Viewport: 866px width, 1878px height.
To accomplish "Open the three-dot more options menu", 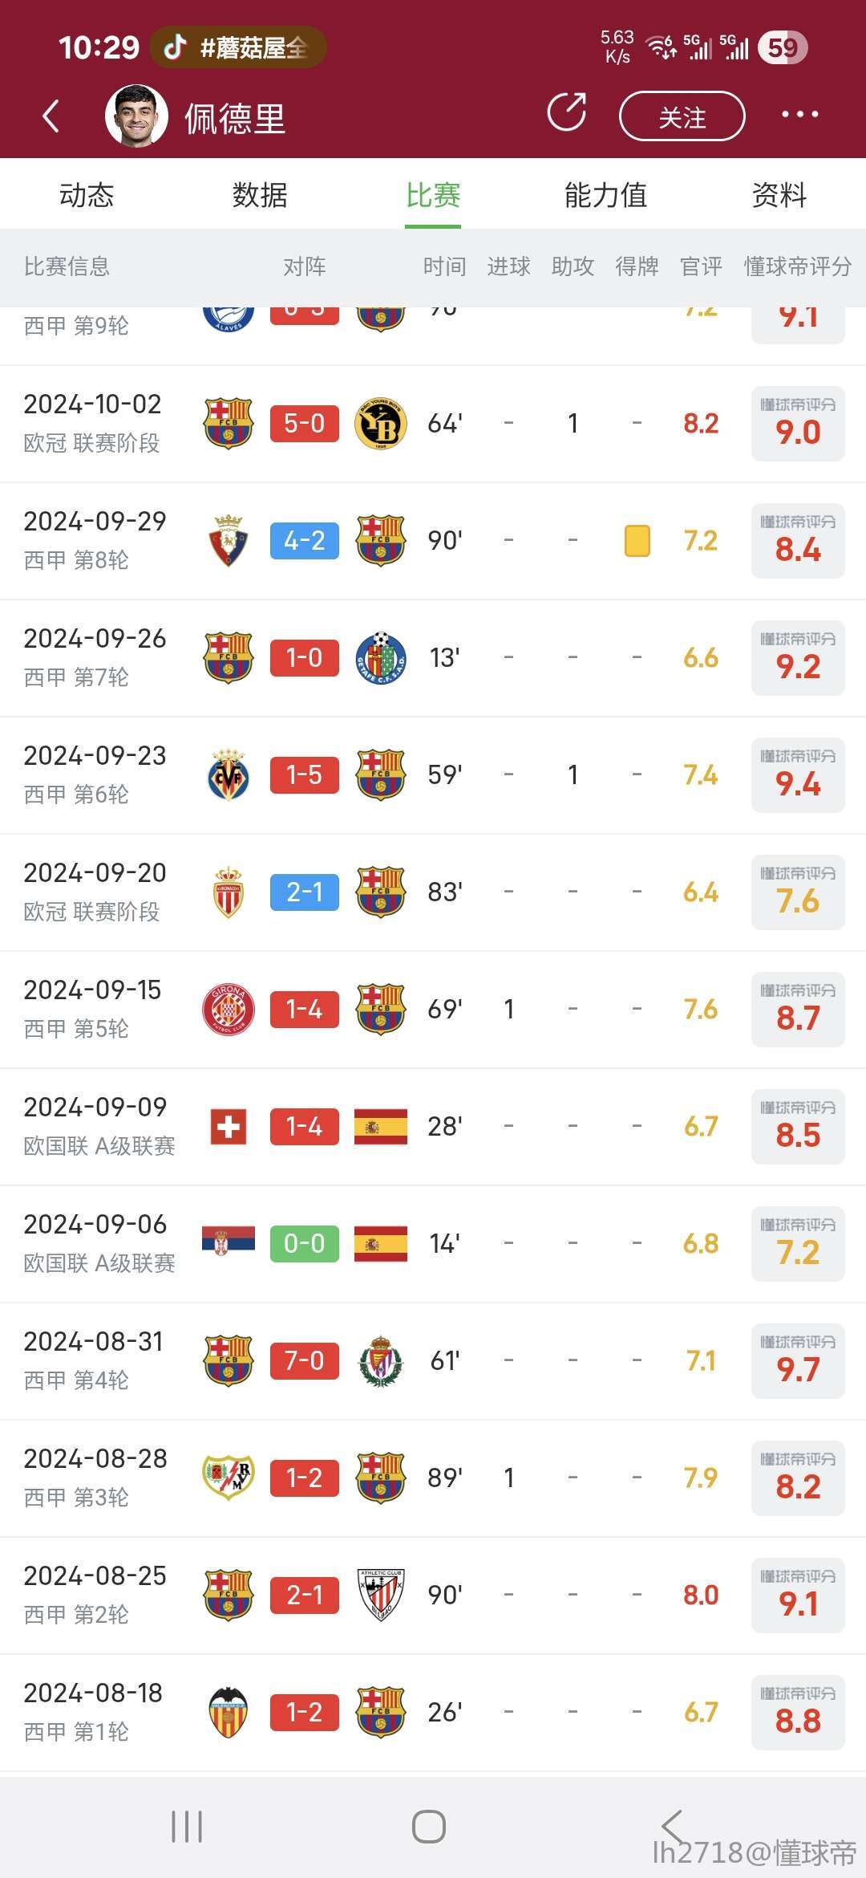I will [799, 115].
